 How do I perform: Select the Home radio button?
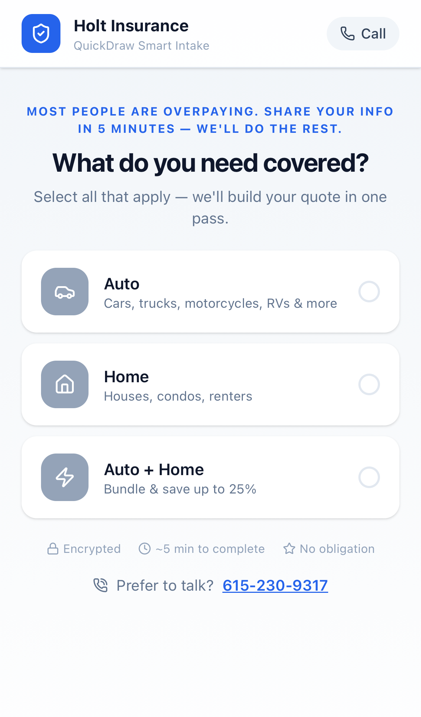click(369, 384)
